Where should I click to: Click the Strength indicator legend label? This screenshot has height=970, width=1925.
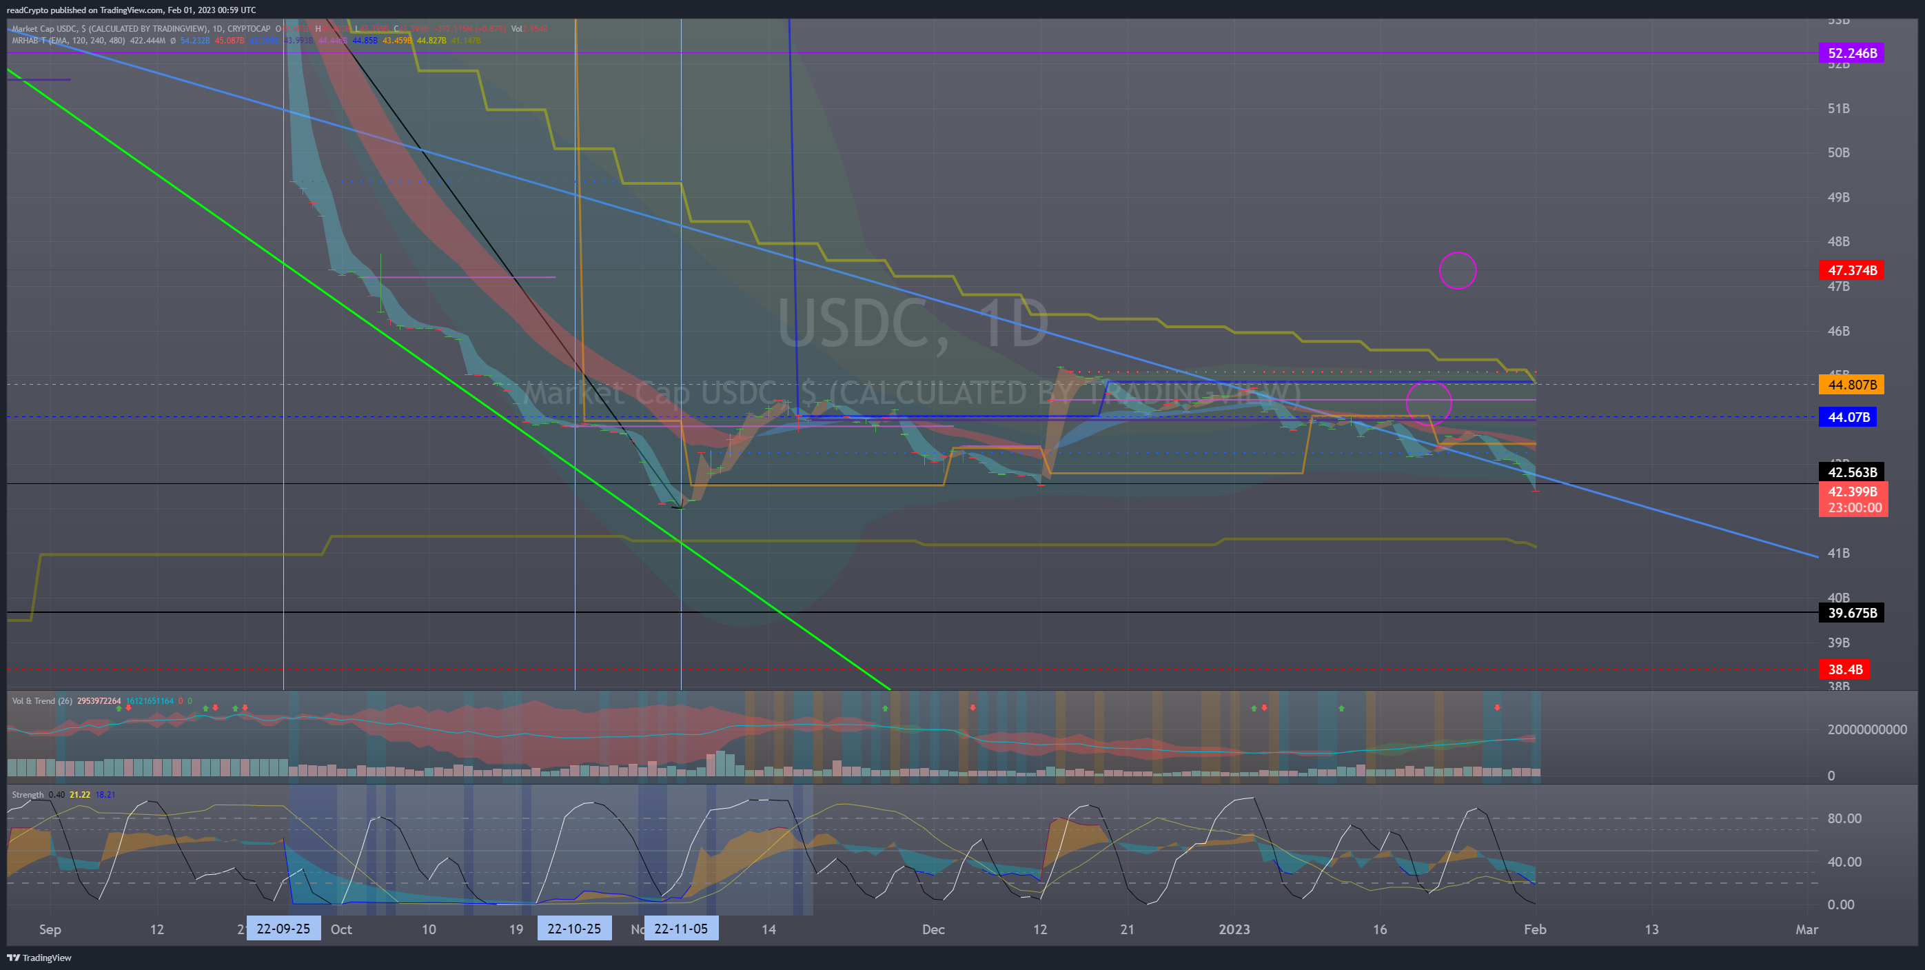tap(28, 794)
